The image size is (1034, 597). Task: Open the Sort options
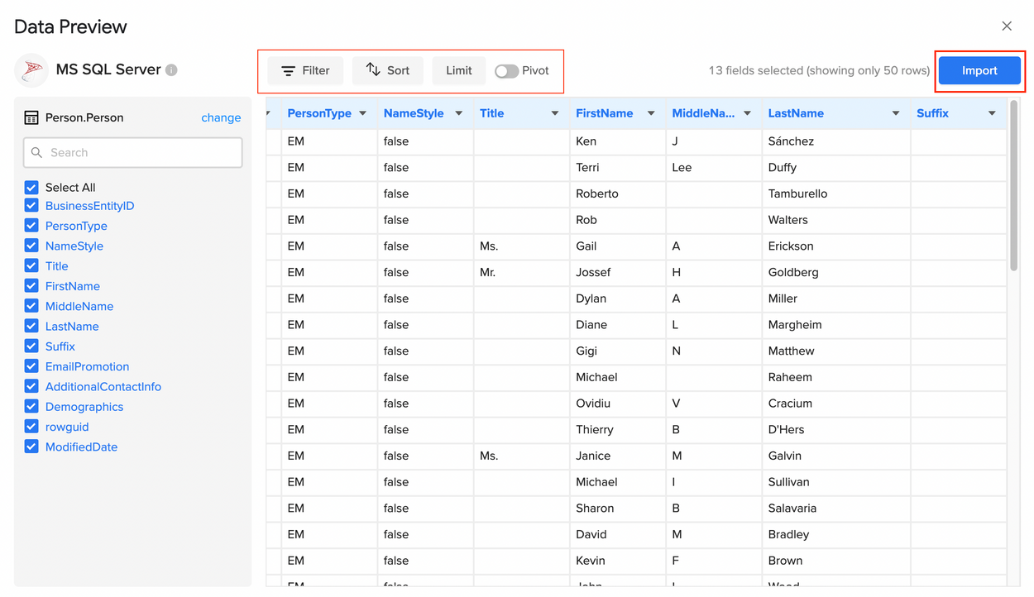coord(387,70)
